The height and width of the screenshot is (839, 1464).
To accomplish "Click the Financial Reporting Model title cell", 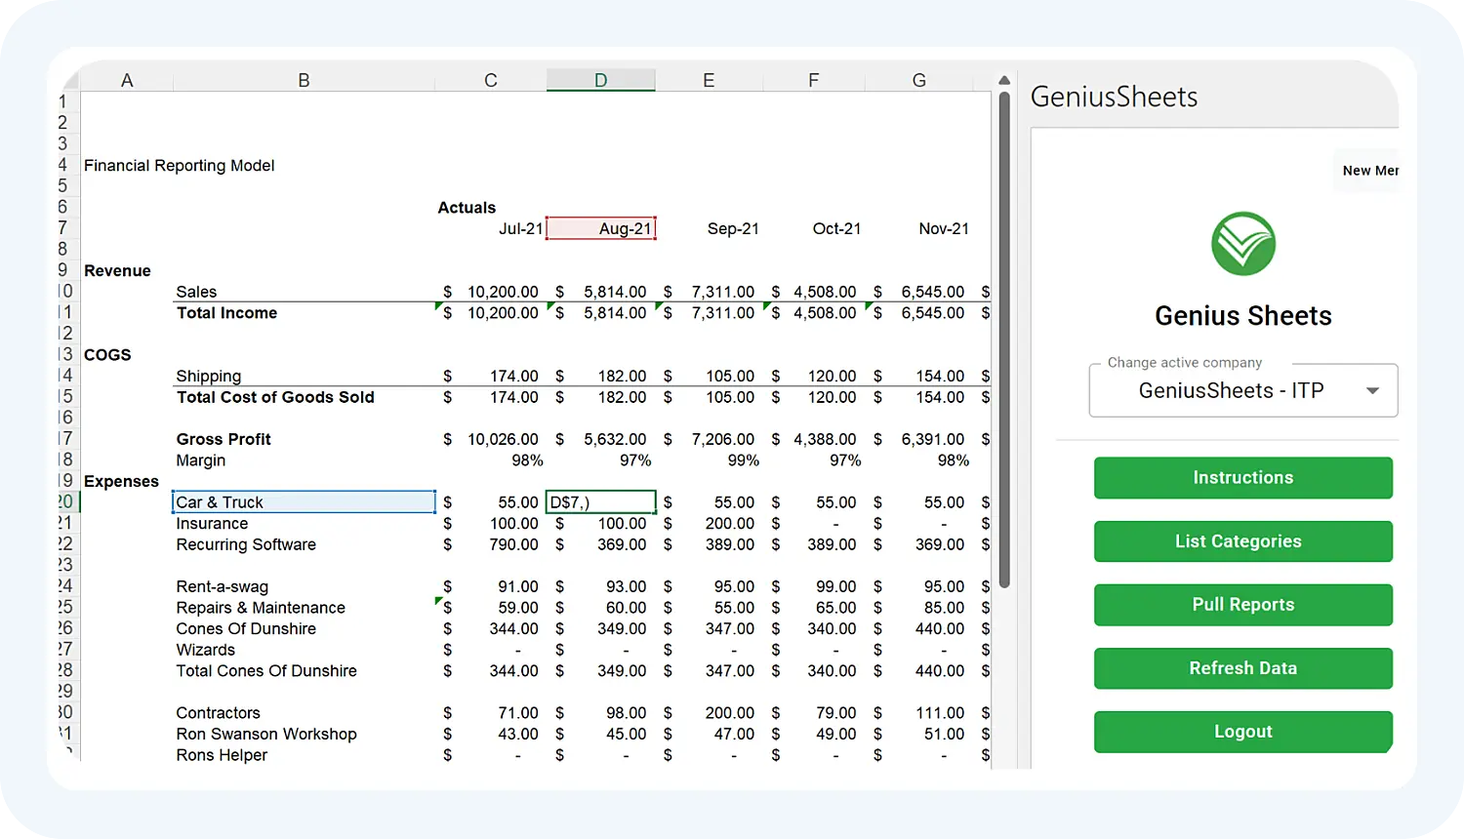I will coord(180,166).
